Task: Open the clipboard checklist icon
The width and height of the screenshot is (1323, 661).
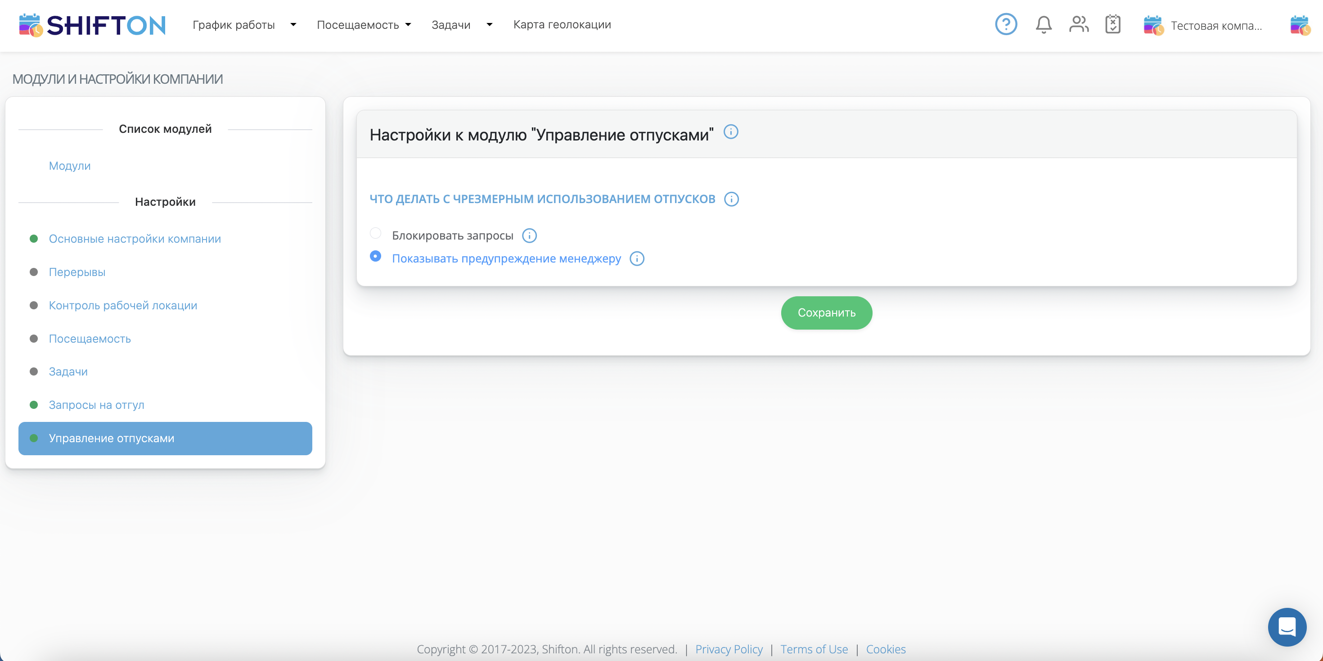Action: (1112, 24)
